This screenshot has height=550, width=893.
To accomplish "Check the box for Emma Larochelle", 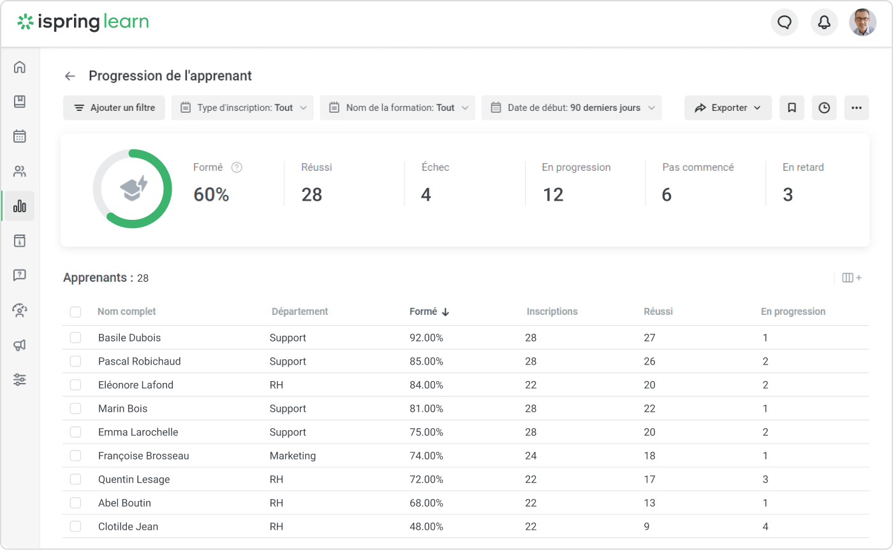I will coord(75,432).
